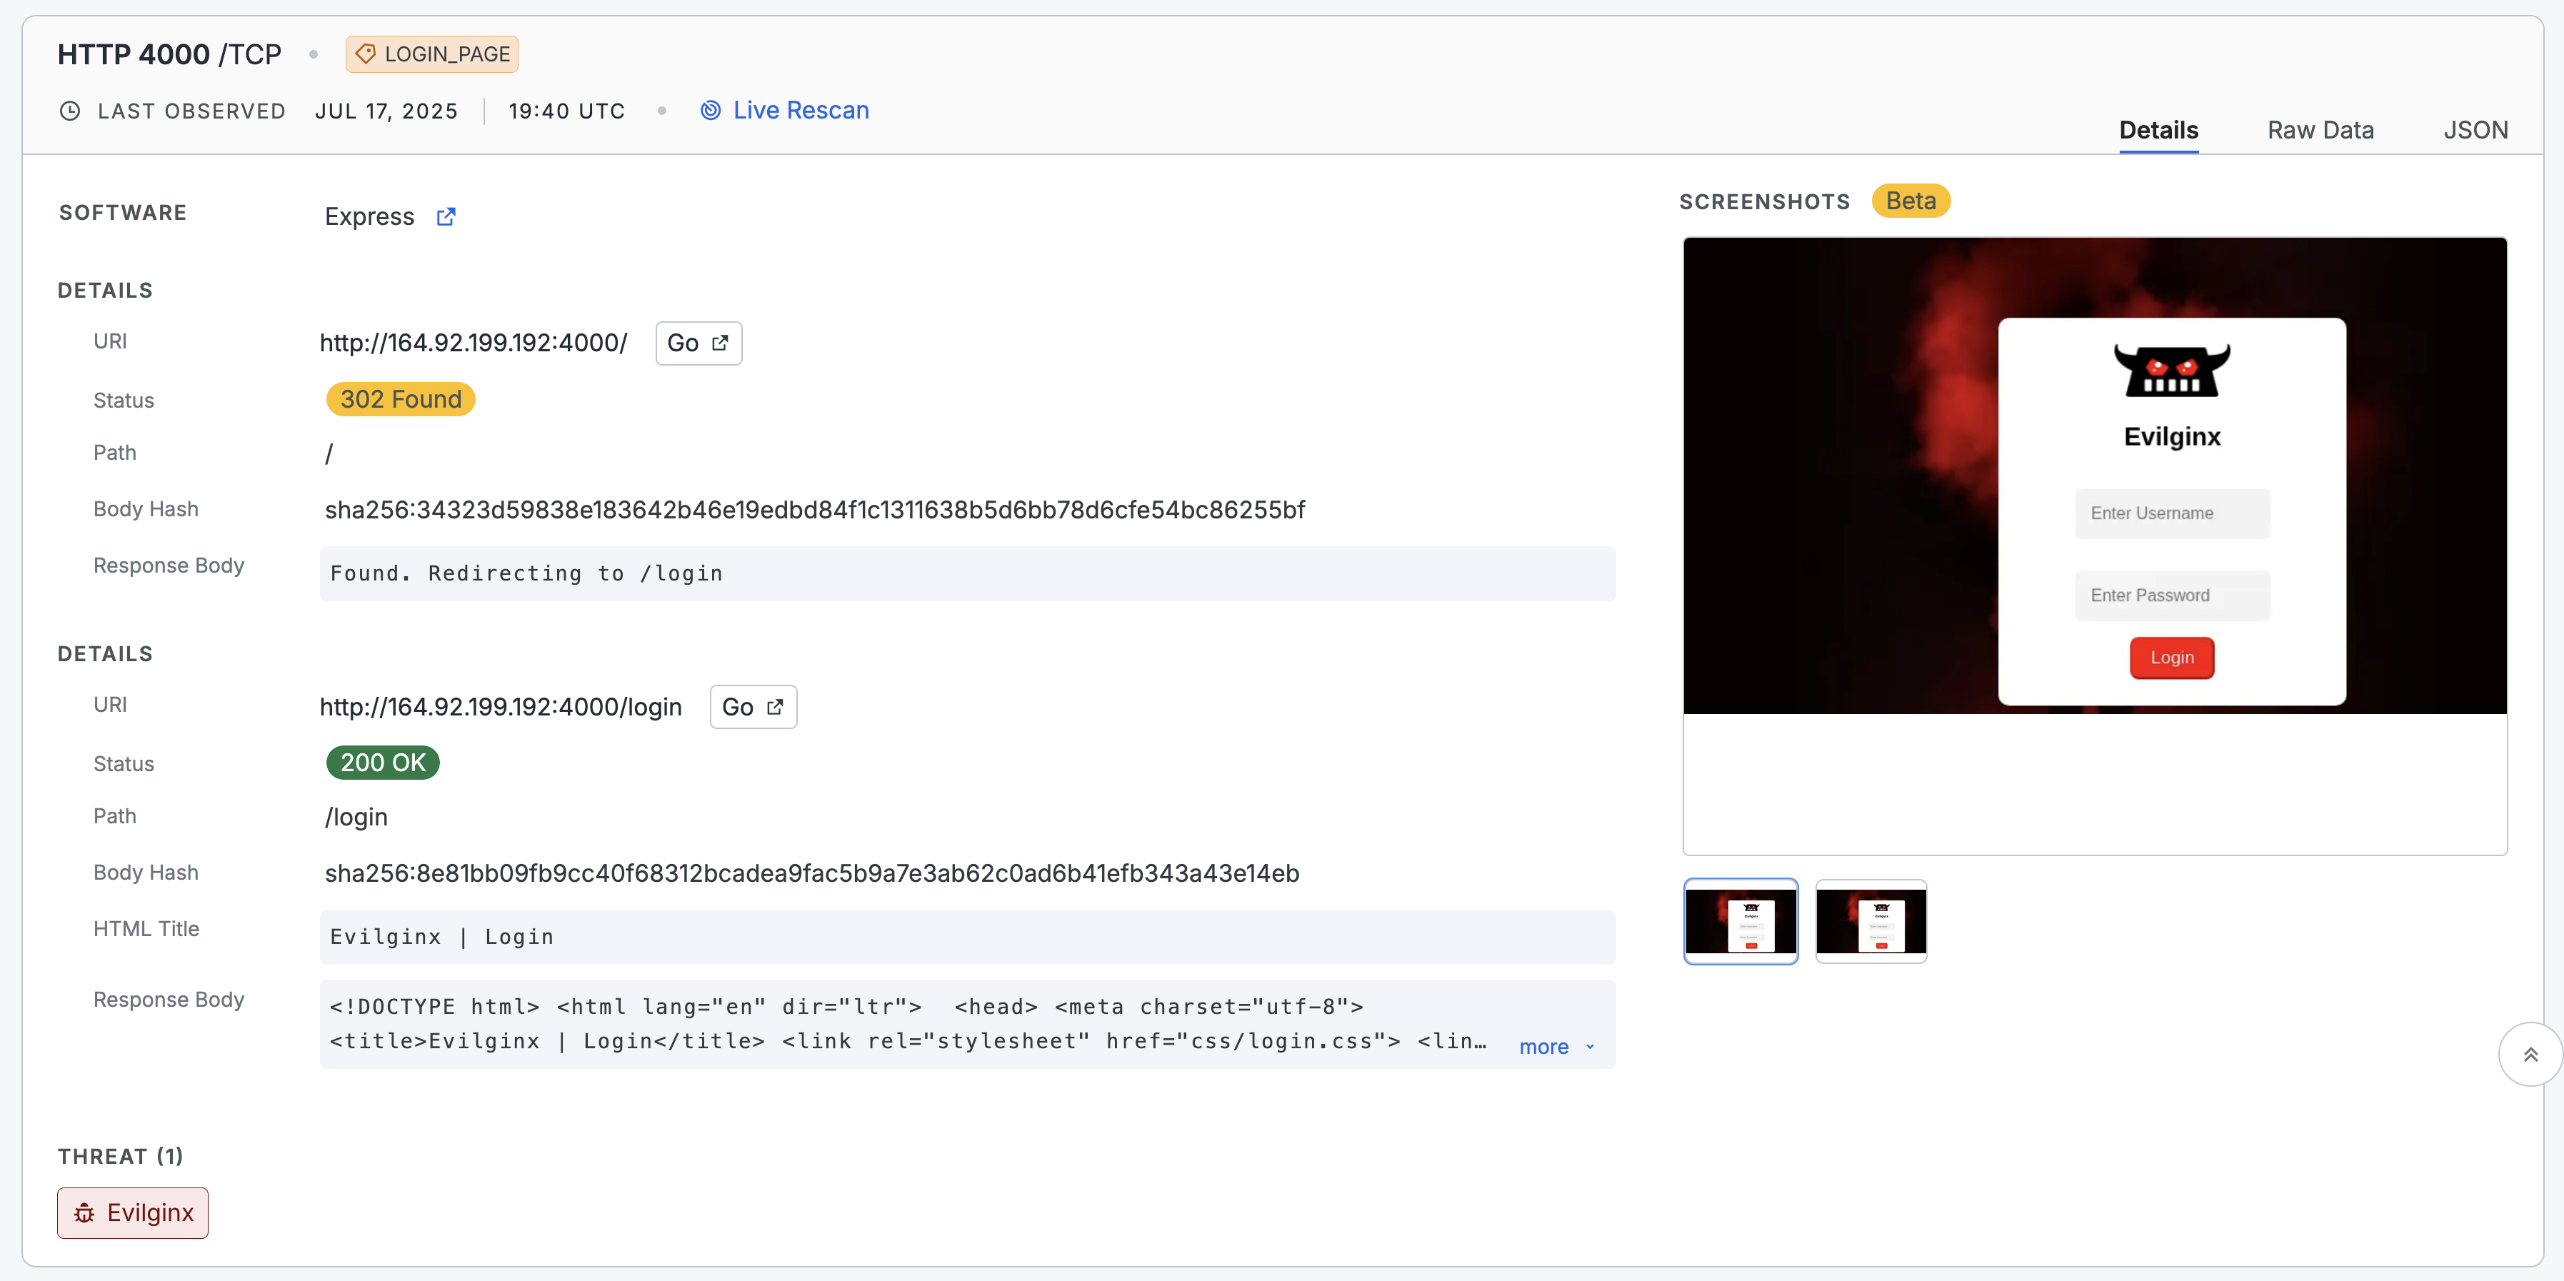Viewport: 2564px width, 1281px height.
Task: Select body hash starting sha256:8e81bb
Action: pyautogui.click(x=811, y=873)
